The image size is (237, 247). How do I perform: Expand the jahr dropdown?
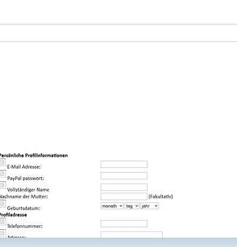pos(149,206)
